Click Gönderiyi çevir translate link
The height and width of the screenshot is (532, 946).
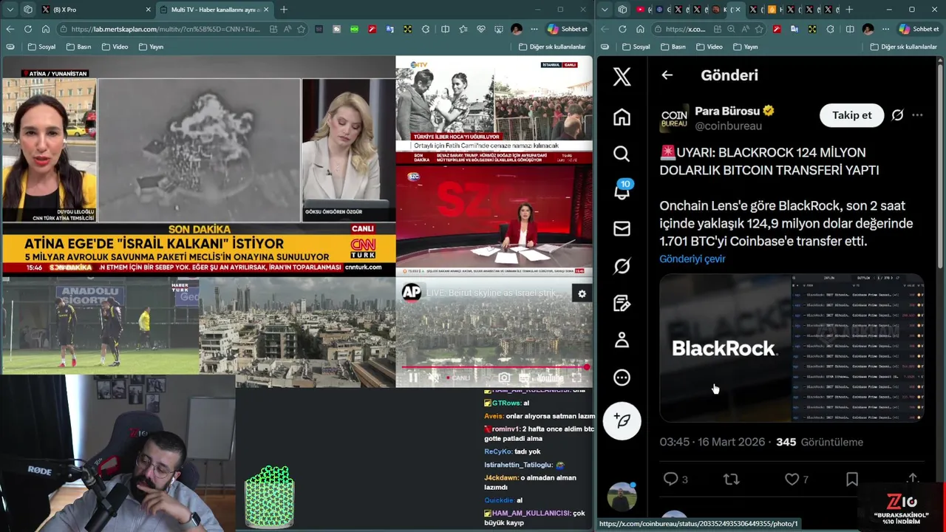(x=693, y=259)
